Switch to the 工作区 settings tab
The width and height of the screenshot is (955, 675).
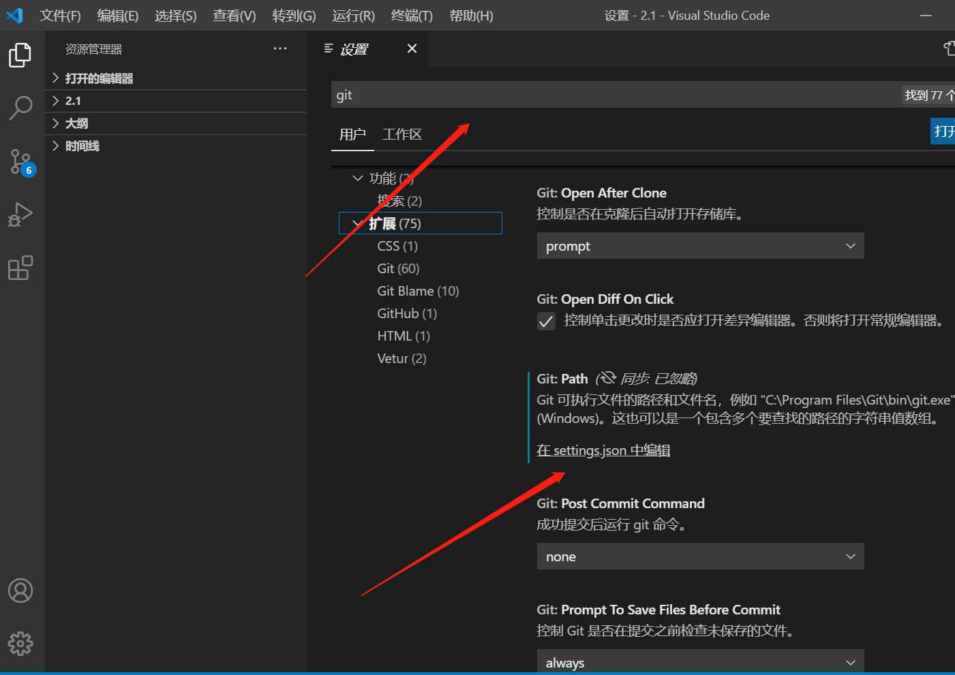coord(402,134)
